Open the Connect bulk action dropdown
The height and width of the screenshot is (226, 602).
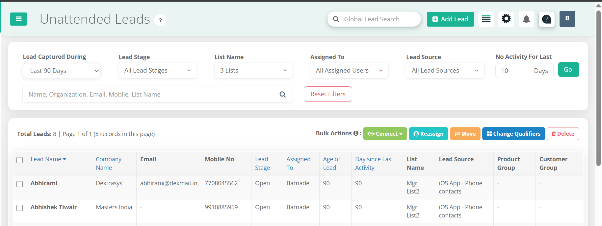385,134
